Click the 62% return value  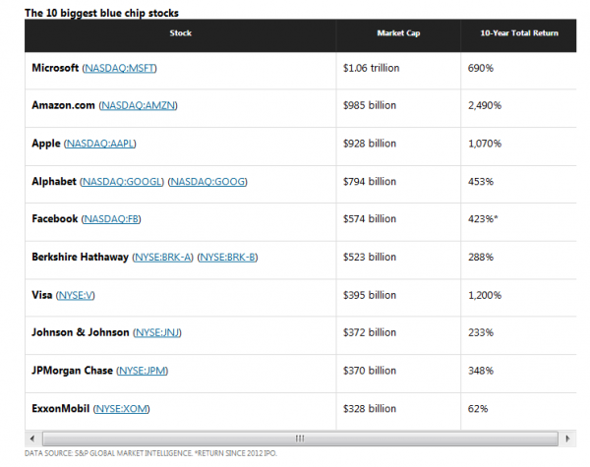(x=478, y=409)
